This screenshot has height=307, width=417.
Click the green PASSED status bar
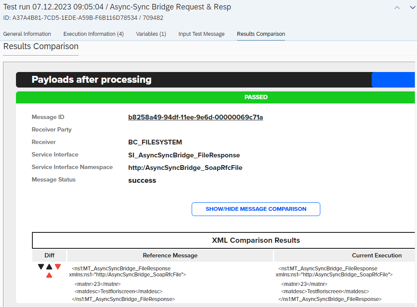215,97
